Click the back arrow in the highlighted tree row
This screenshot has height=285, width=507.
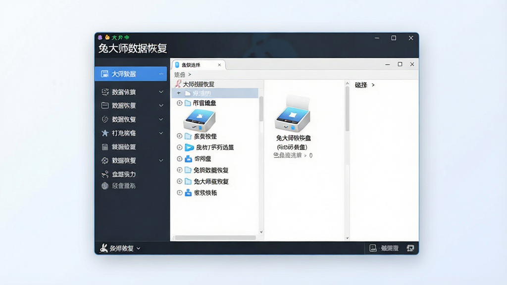pyautogui.click(x=179, y=94)
